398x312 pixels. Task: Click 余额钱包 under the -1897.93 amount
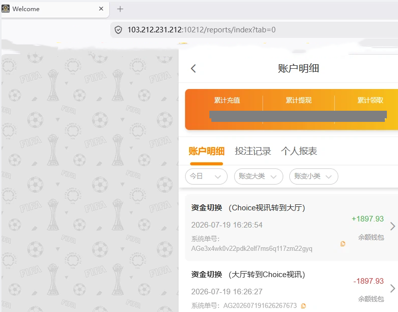371,299
